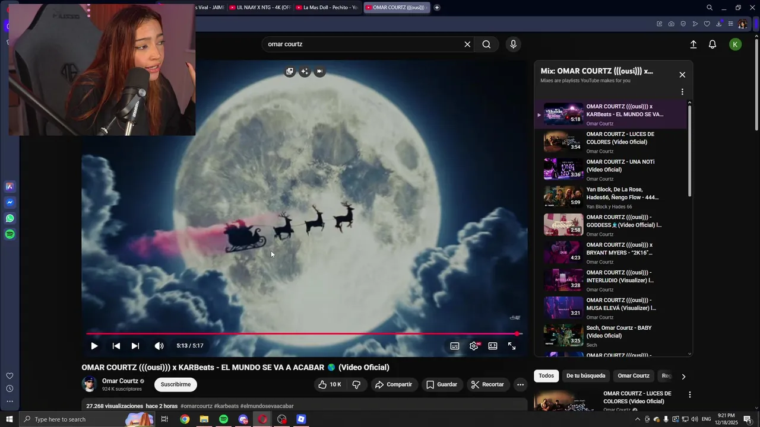The width and height of the screenshot is (760, 427).
Task: Toggle subtitles/closed captions on the player
Action: click(455, 346)
